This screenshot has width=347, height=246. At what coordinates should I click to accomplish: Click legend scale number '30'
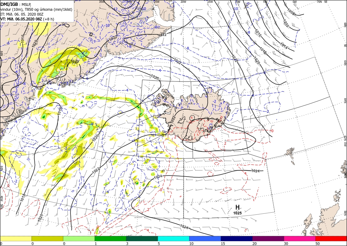click(286, 244)
